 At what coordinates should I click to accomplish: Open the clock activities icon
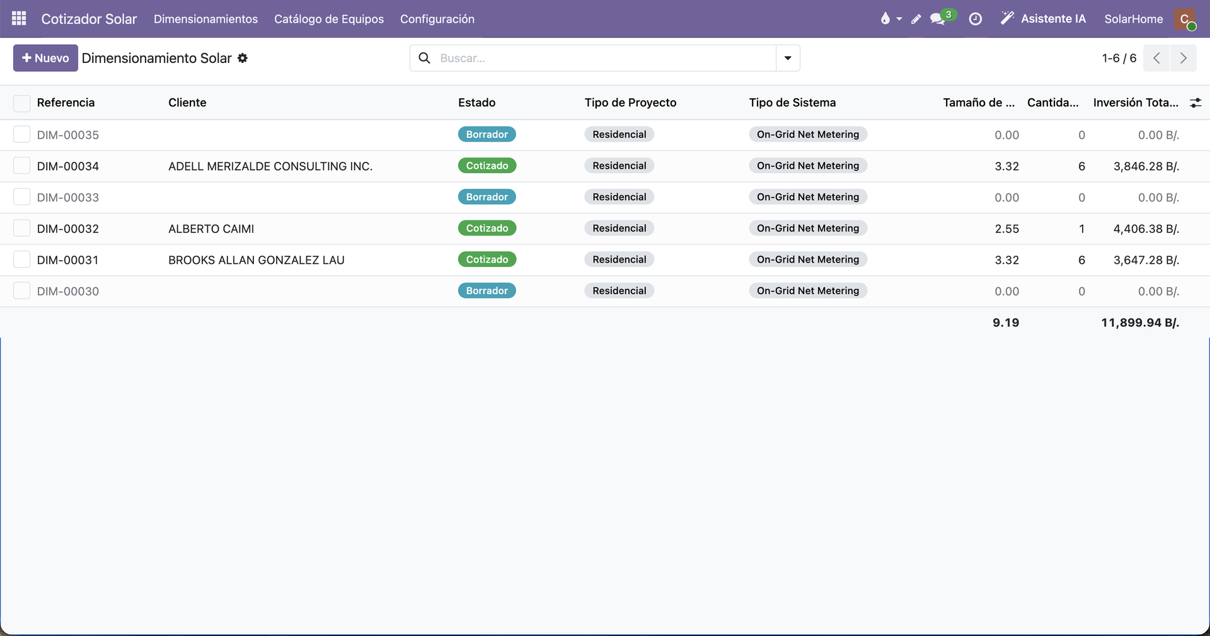[x=975, y=19]
